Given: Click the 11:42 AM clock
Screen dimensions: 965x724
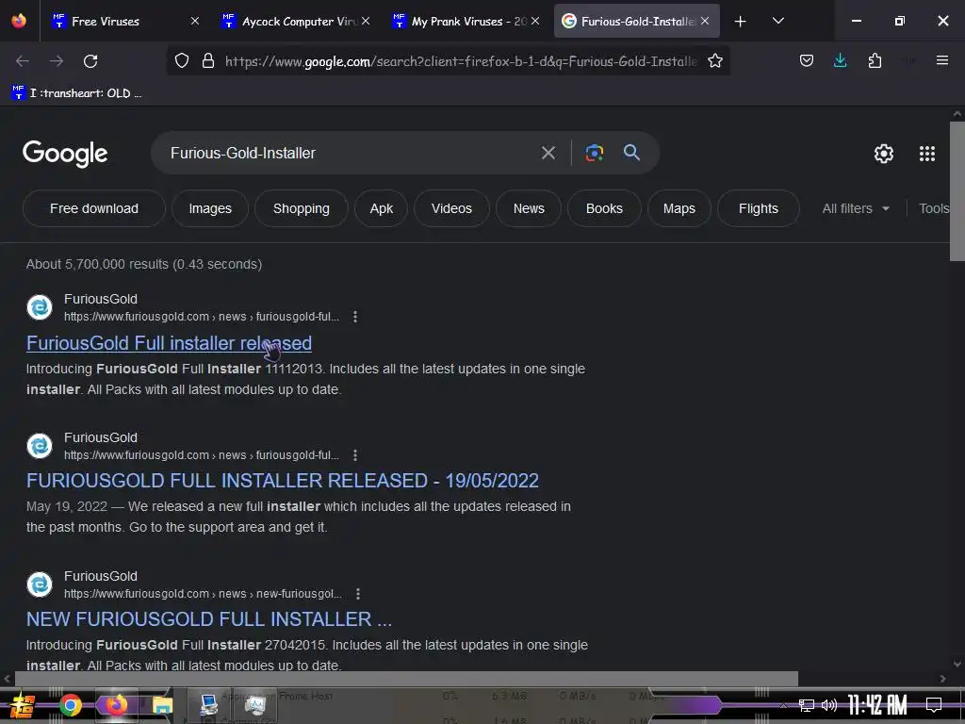Looking at the screenshot, I should tap(877, 705).
